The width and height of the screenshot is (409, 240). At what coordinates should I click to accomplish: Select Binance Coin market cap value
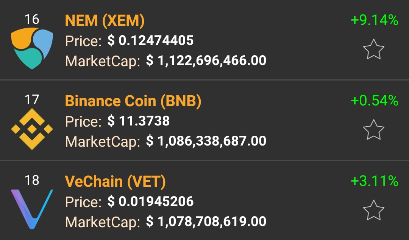pos(206,141)
